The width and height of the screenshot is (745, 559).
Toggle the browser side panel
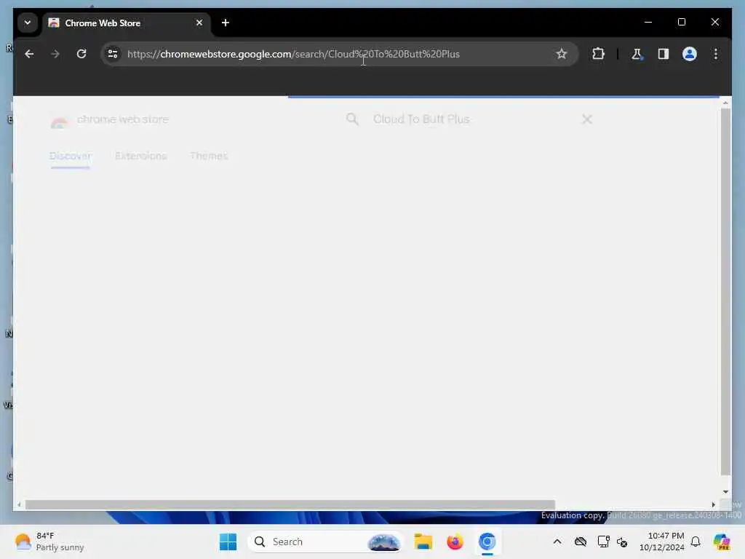[664, 54]
